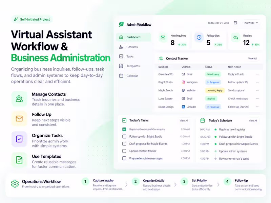Go to the Dashboard menu item

tap(133, 37)
